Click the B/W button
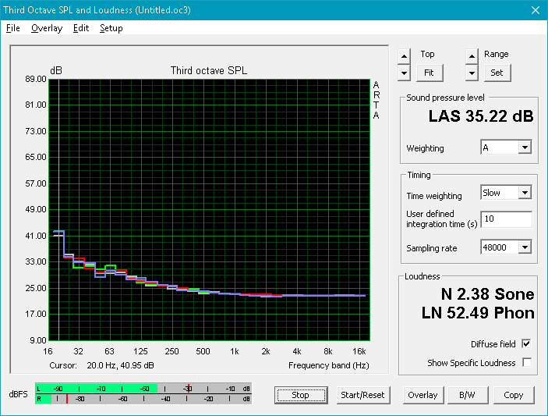 click(467, 395)
